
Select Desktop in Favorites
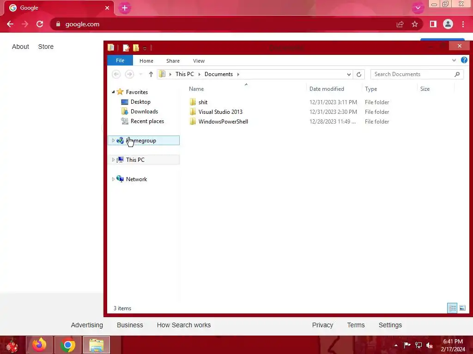[x=140, y=102]
